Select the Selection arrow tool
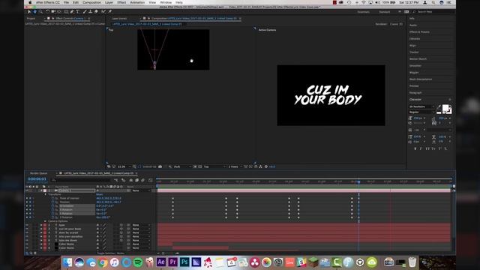The image size is (480, 270). pyautogui.click(x=29, y=12)
